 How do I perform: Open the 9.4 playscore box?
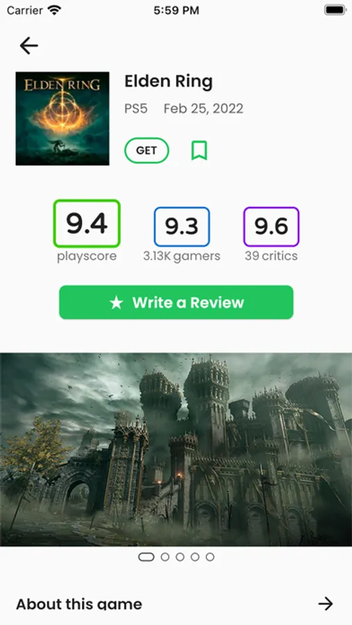click(x=87, y=224)
